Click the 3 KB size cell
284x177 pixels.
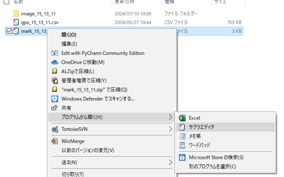click(x=237, y=31)
